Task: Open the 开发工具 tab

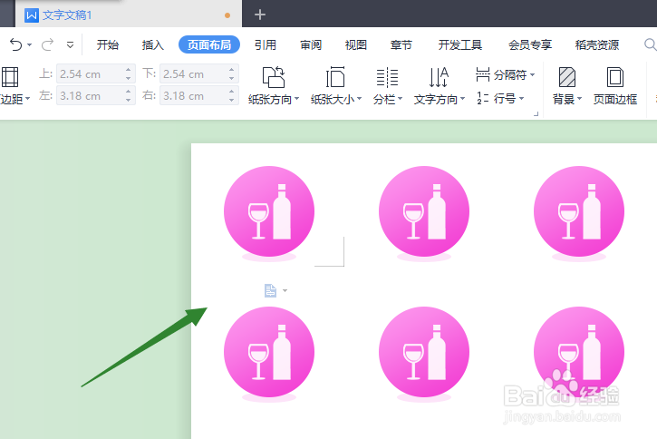Action: pos(460,44)
